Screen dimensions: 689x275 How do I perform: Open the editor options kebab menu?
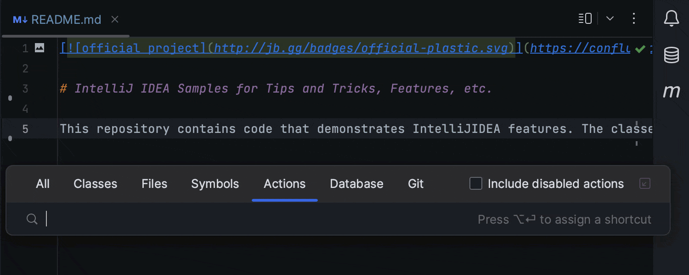pyautogui.click(x=634, y=19)
